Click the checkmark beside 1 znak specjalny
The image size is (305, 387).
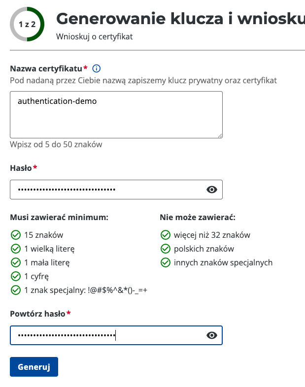[x=15, y=290]
